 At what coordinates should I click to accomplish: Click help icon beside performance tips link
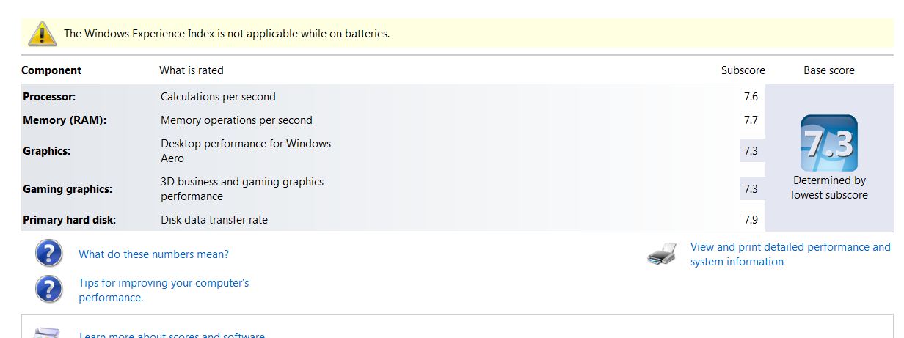(x=49, y=290)
